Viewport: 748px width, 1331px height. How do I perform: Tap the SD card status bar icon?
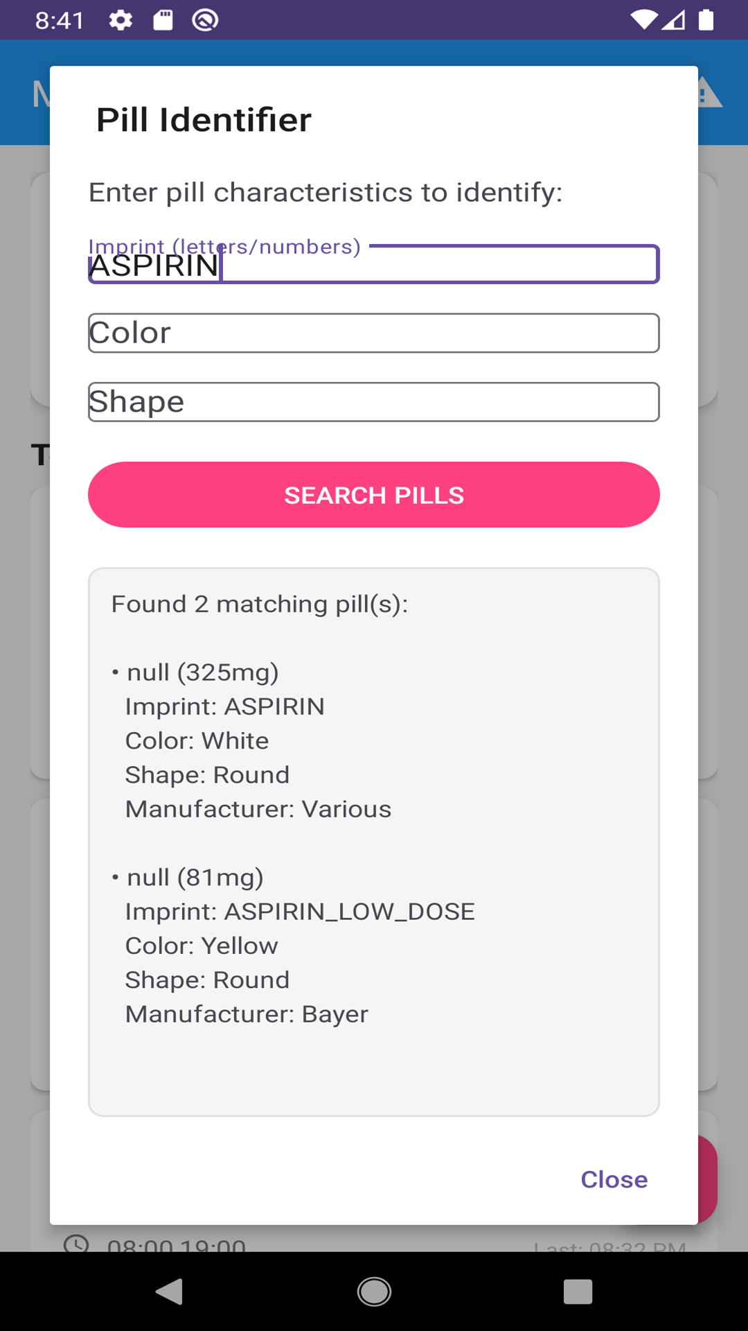pos(163,20)
